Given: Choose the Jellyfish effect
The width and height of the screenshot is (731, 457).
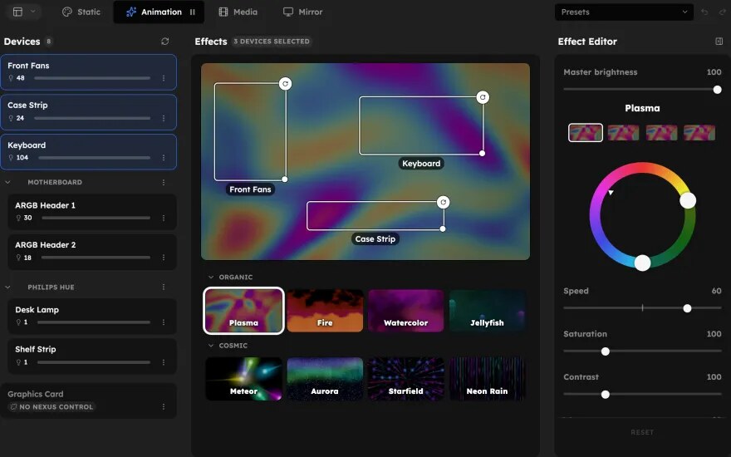Looking at the screenshot, I should click(487, 311).
